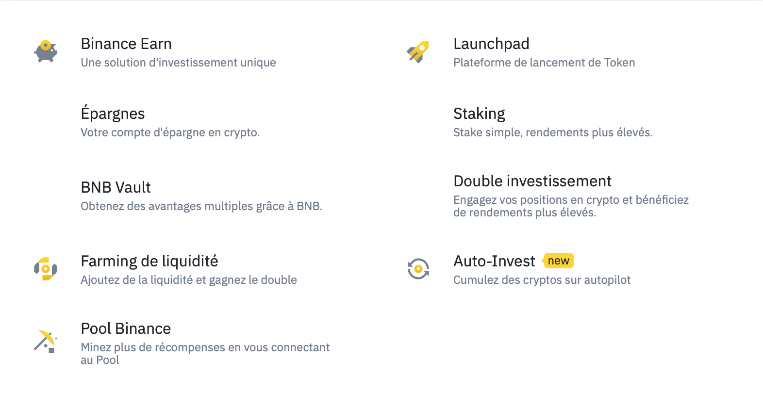The width and height of the screenshot is (763, 394).
Task: Click the Pool Binance mining description
Action: coord(205,347)
